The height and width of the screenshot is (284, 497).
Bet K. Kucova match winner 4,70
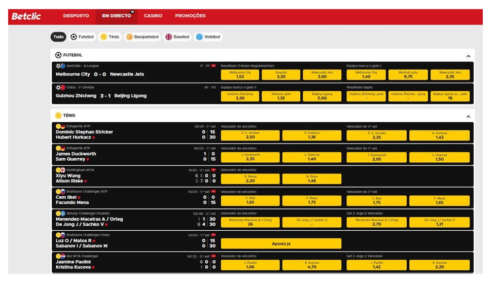[311, 265]
